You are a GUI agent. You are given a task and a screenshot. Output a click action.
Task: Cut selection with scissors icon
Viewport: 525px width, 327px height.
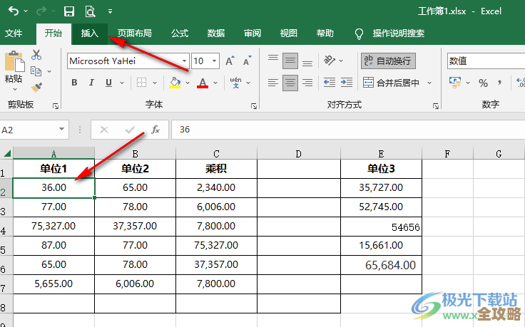36,55
